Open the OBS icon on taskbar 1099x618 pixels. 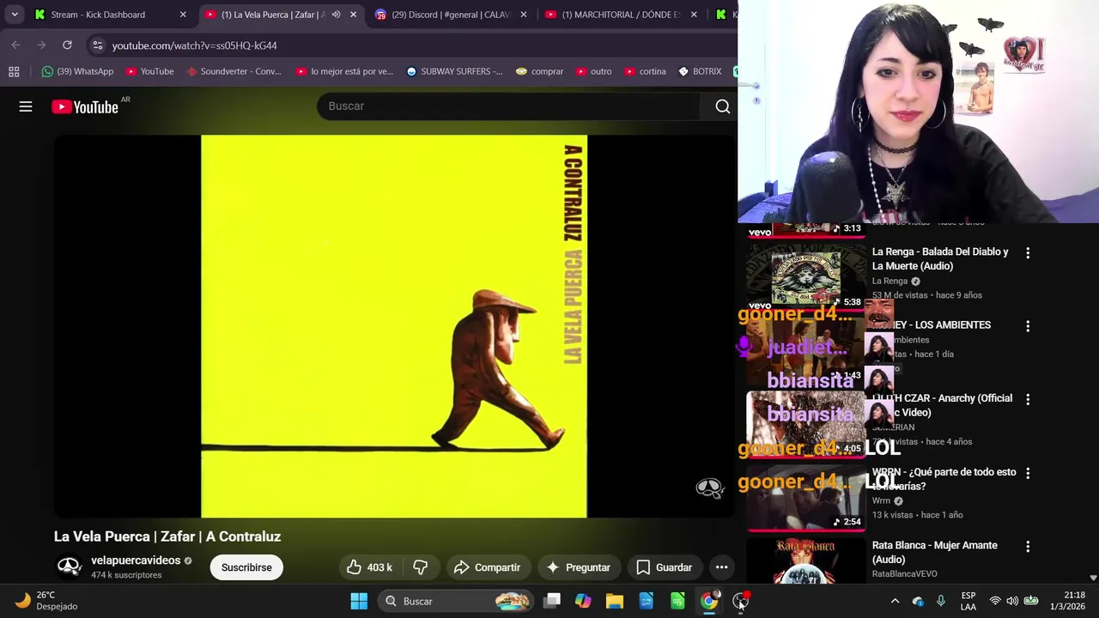[741, 601]
